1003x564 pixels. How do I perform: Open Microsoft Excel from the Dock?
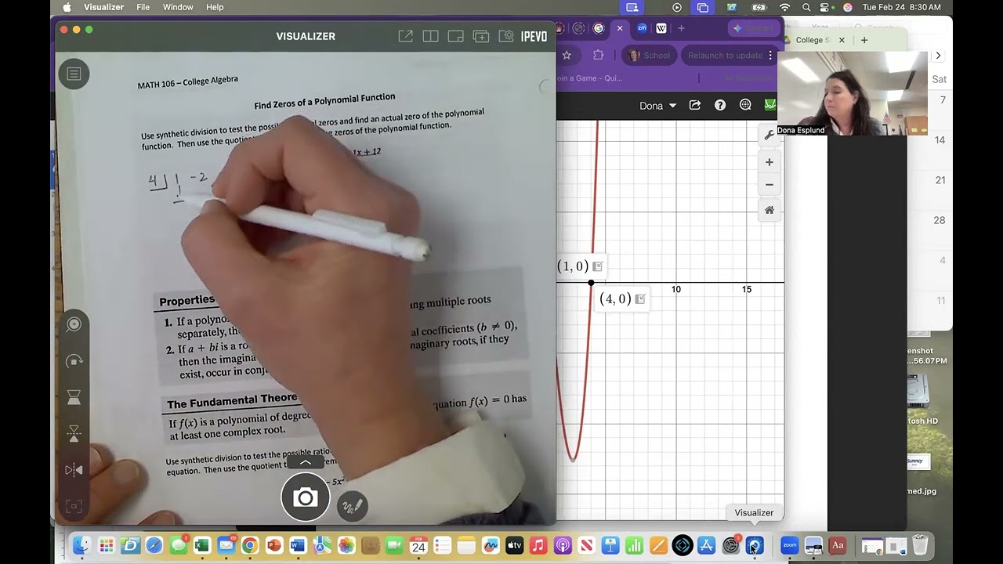tap(202, 545)
